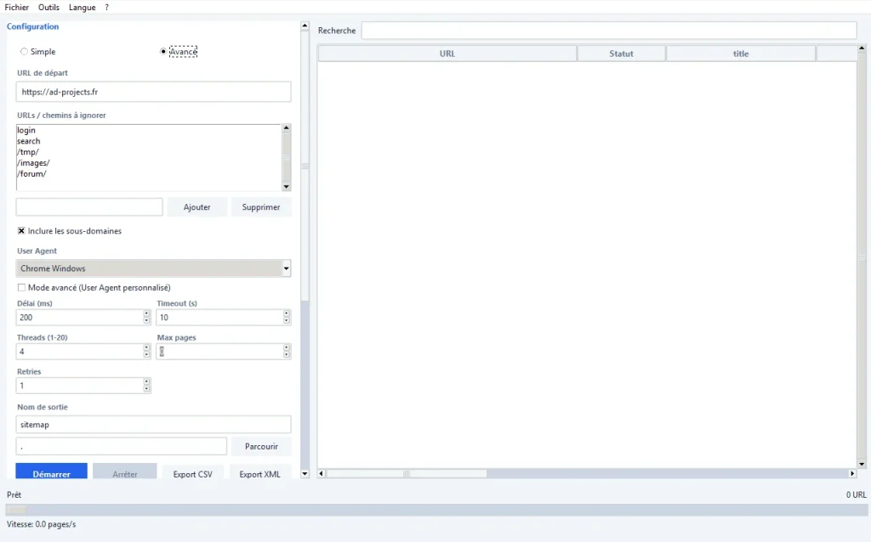Select '/forum/' in the ignore list
Screen dimensions: 871x542
click(x=31, y=173)
